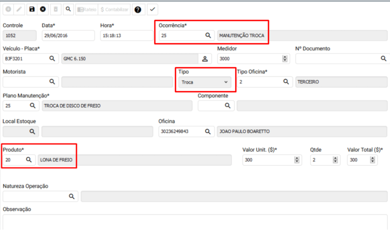Viewport: 390px width, 237px height.
Task: Click the Qtde spinner arrows
Action: click(335, 160)
